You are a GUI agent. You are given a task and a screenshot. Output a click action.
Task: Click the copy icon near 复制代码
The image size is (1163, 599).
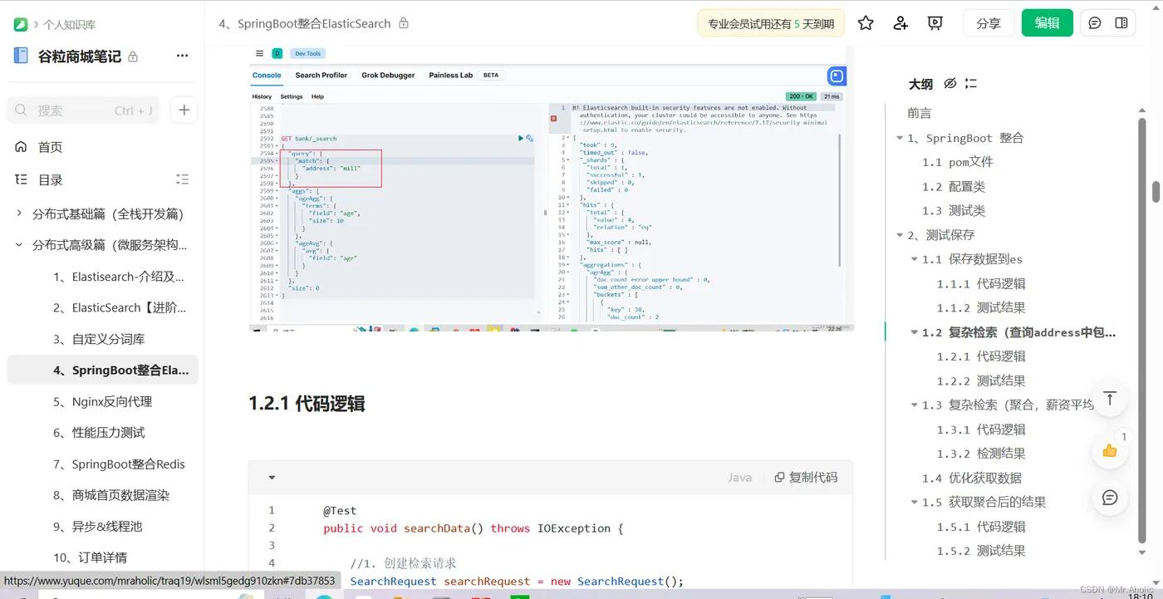tap(779, 478)
